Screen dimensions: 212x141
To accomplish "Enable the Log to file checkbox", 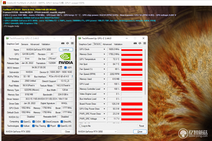I will pos(81,126).
